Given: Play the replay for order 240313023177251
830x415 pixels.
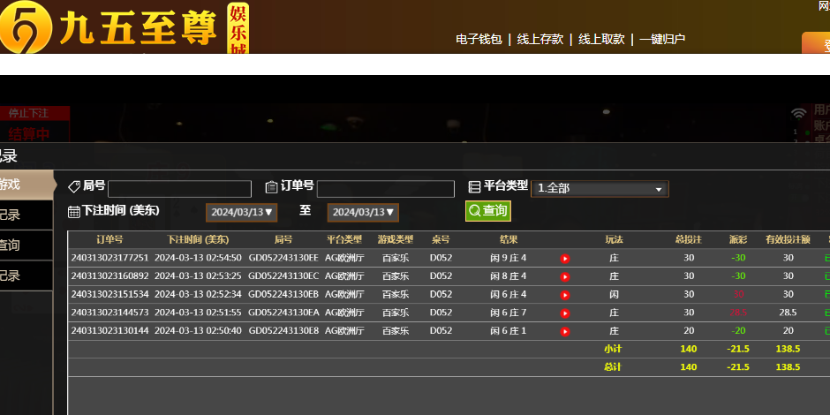Looking at the screenshot, I should click(565, 259).
